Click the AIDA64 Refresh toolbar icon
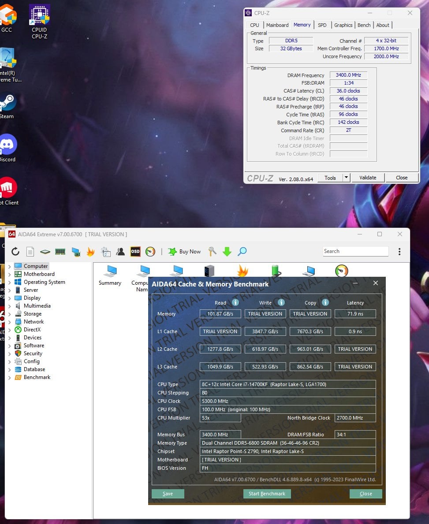 15,252
